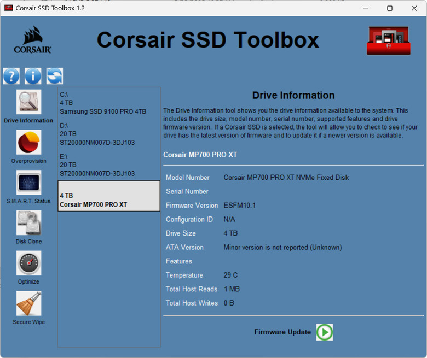Click the Features label
Screen dimensions: 427x358
coord(179,261)
